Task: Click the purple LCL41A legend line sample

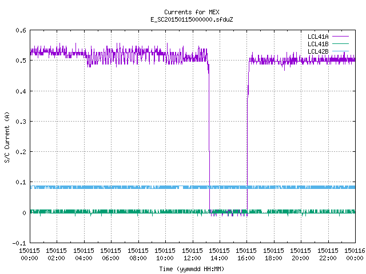Action: (x=340, y=37)
